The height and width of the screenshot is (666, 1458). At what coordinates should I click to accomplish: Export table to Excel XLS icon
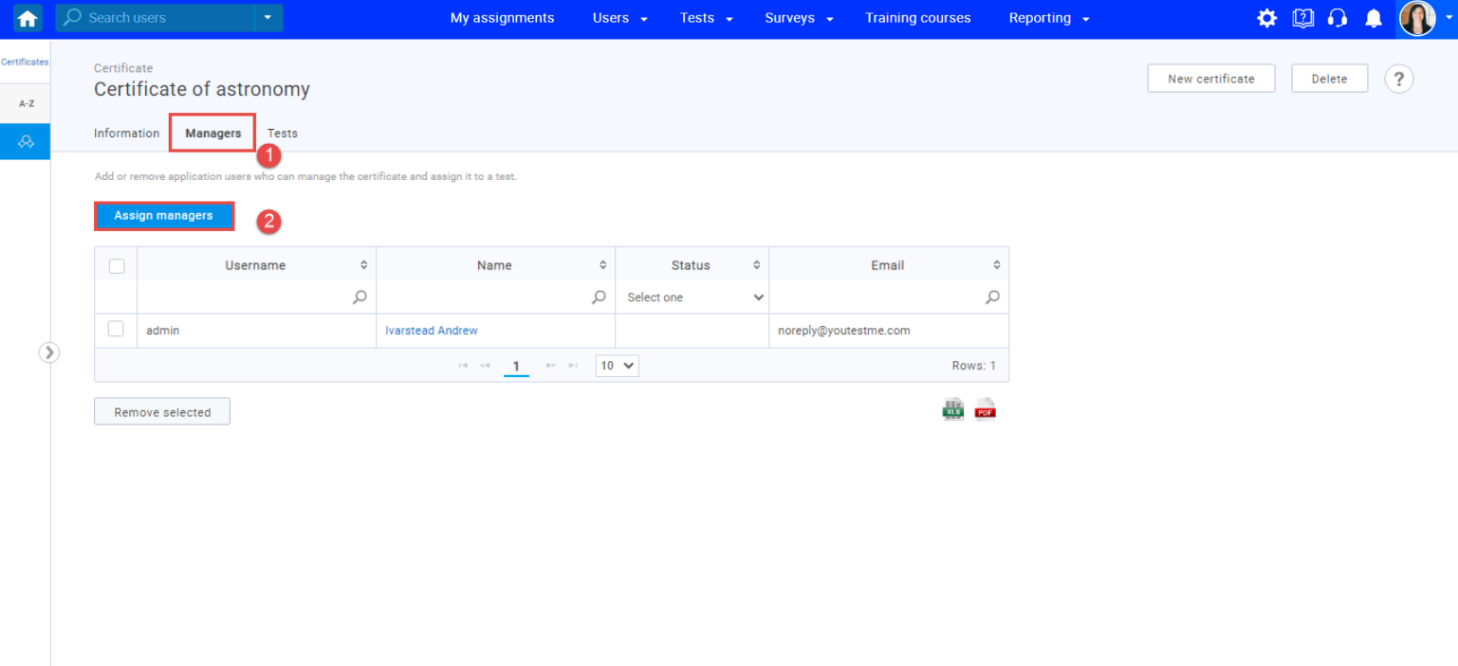(x=952, y=409)
